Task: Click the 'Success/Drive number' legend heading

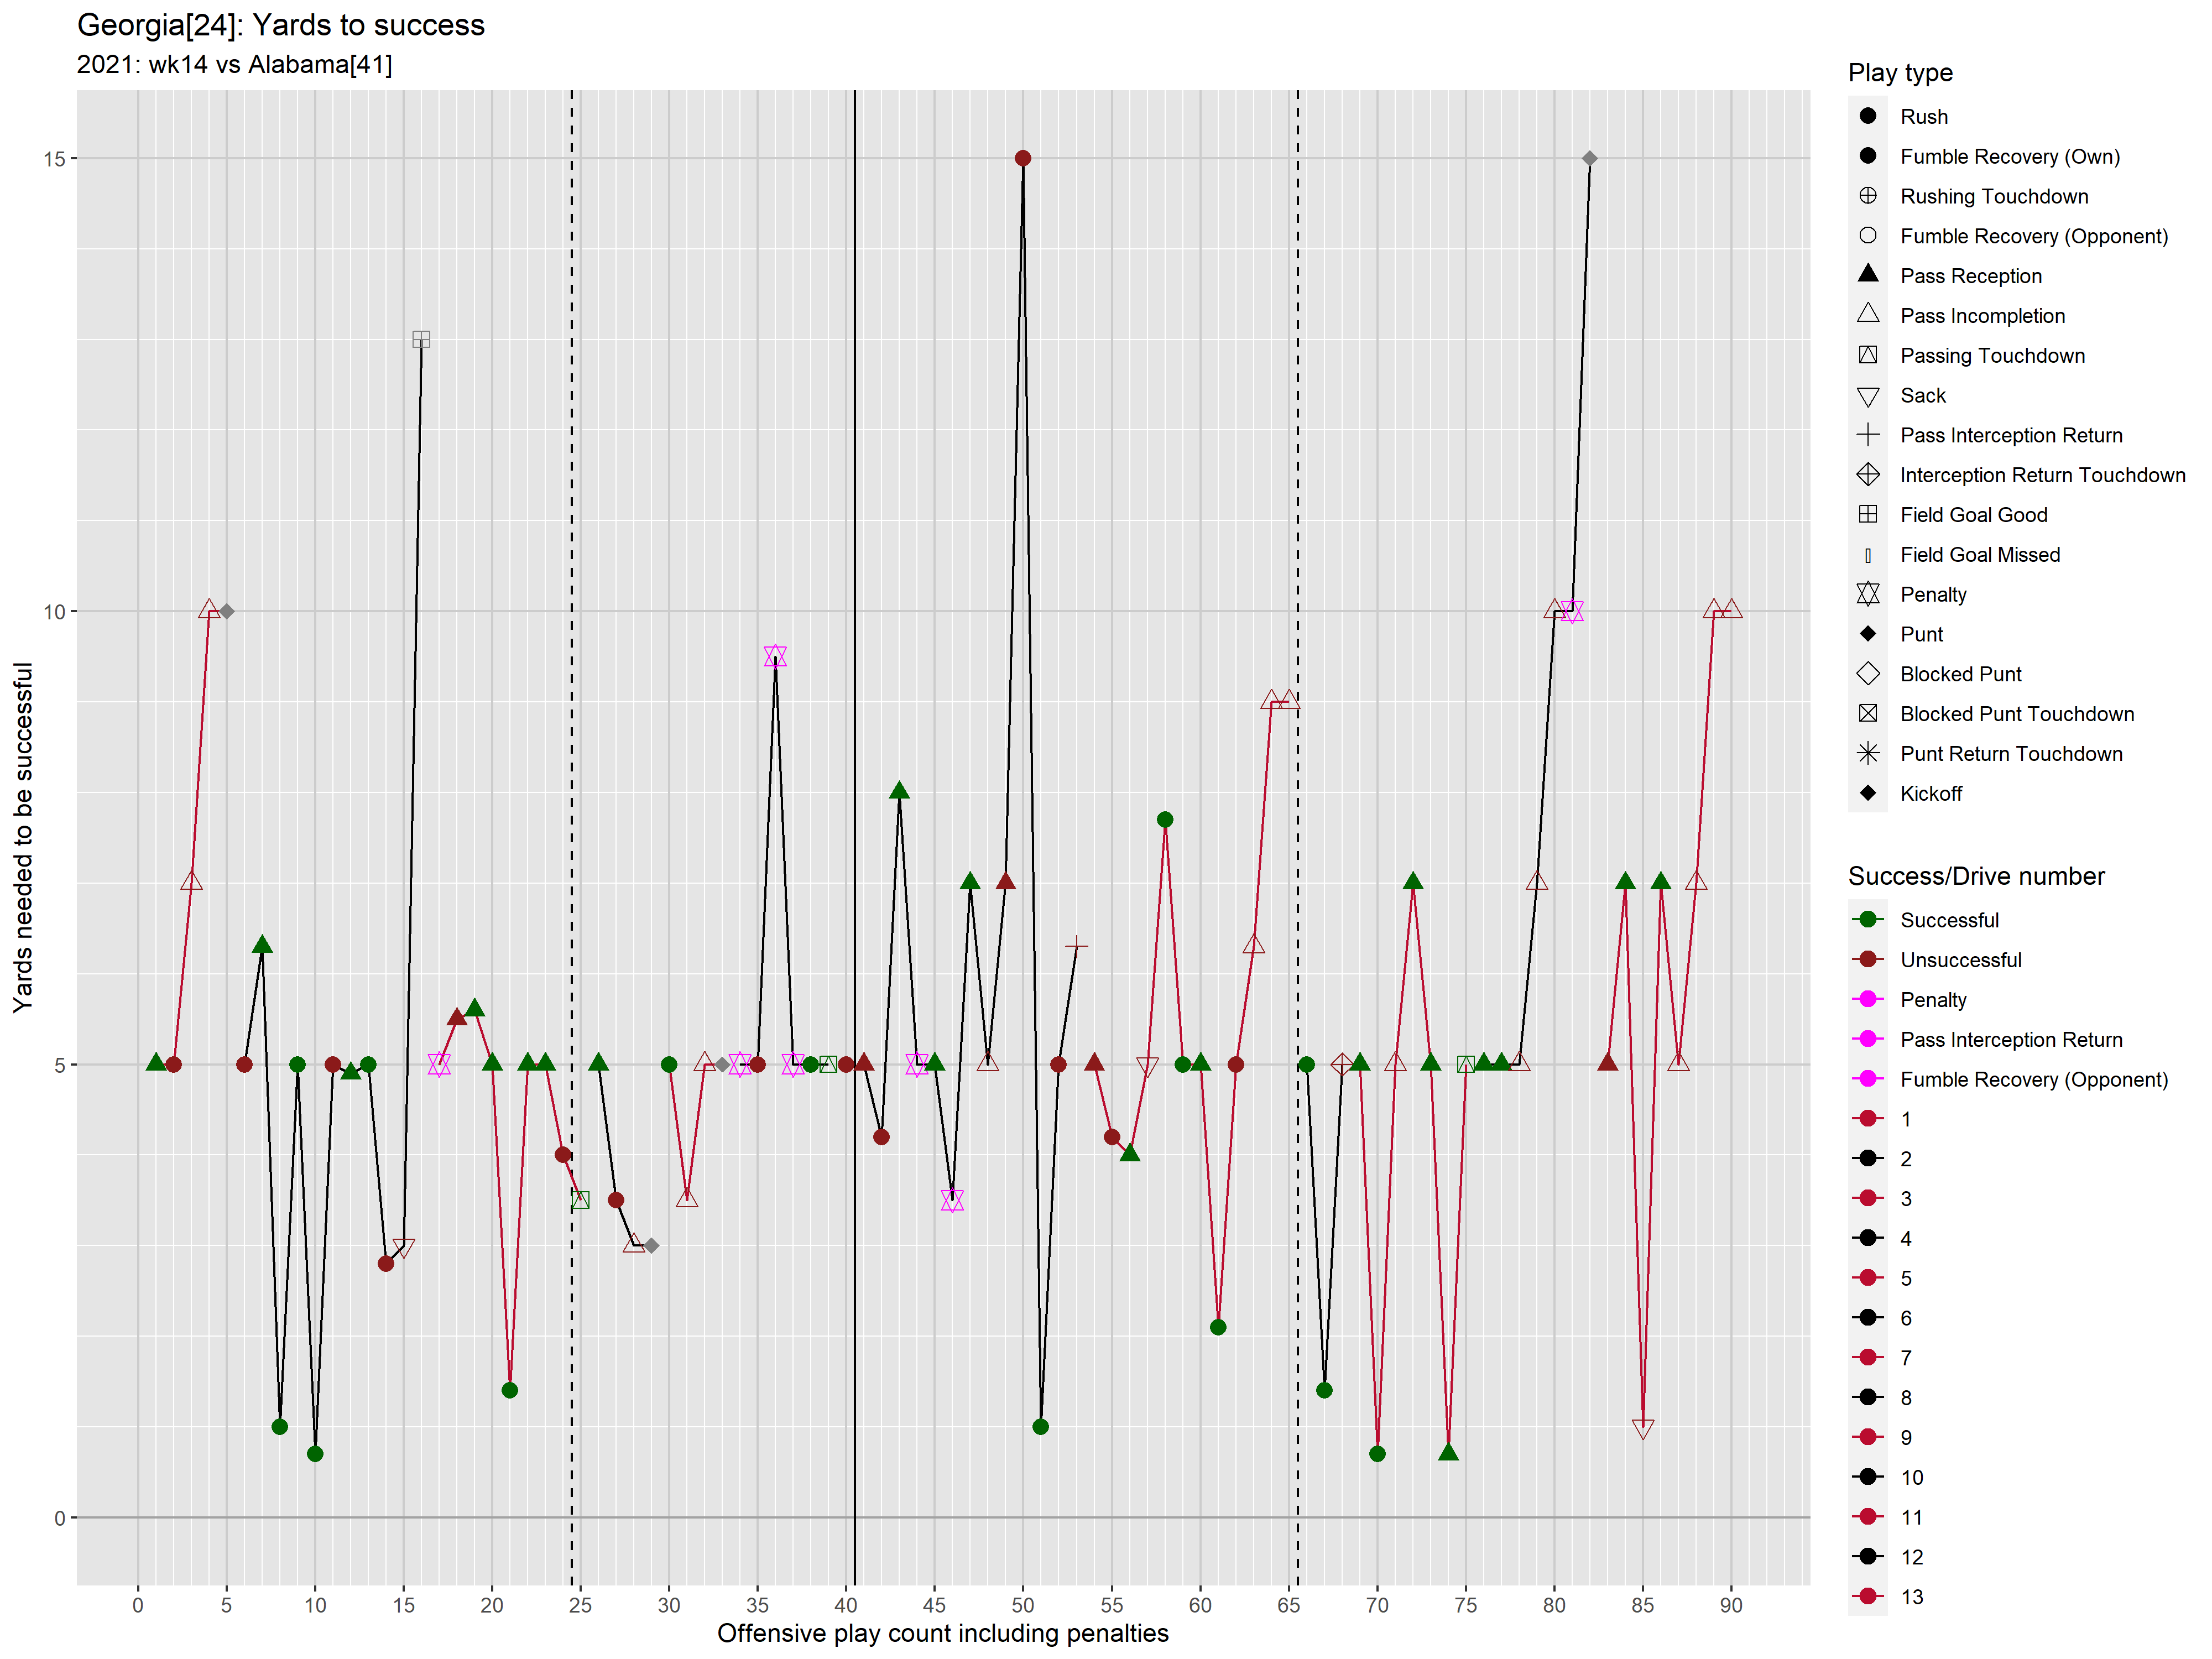Action: pyautogui.click(x=1976, y=876)
